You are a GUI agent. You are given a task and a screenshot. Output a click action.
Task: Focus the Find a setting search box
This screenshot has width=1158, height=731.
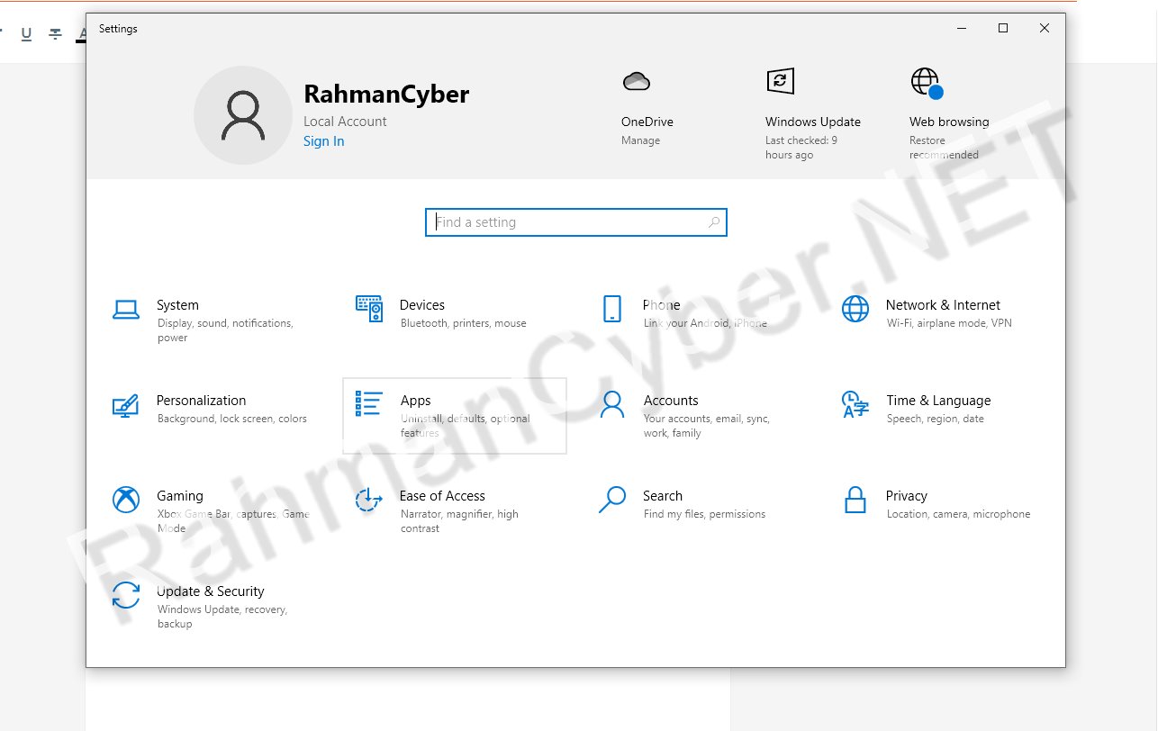click(576, 222)
